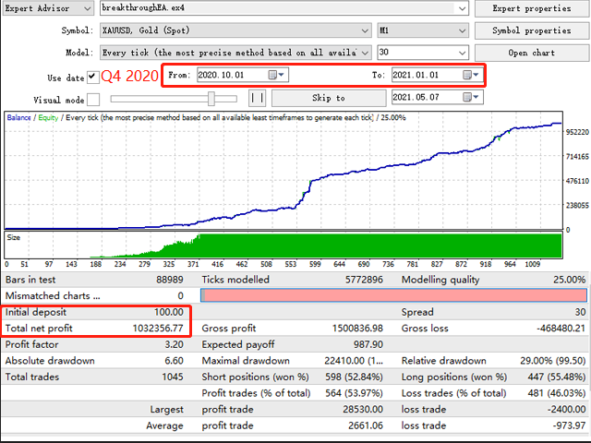Screen dimensions: 591x443
Task: Select Loss trades value 481 (46.03%)
Action: click(557, 393)
